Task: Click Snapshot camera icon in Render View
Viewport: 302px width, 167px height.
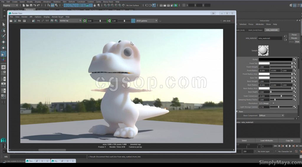Action: pos(19,21)
